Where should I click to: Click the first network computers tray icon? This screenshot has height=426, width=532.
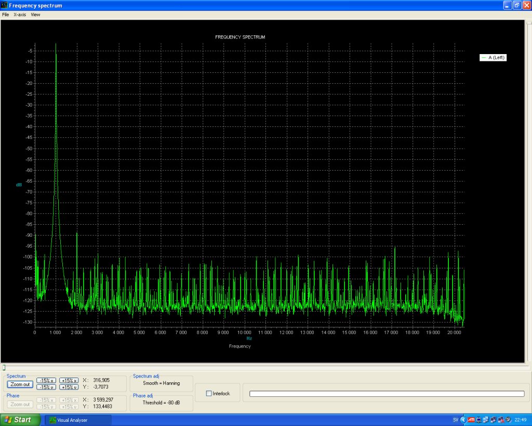tap(486, 420)
